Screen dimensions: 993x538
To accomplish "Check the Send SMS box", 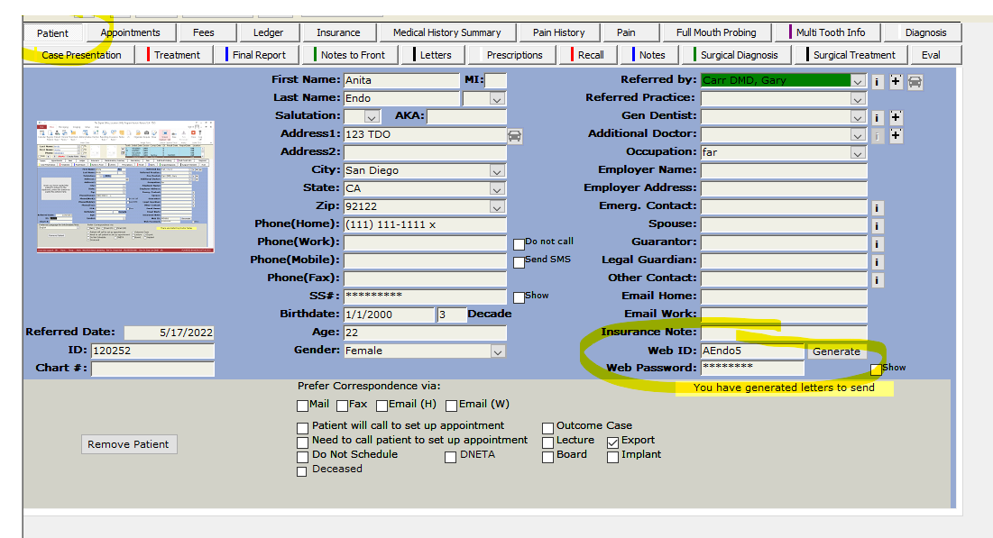I will 519,262.
